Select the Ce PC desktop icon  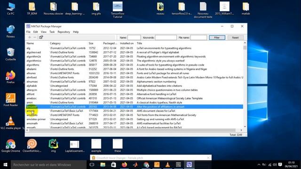[x=10, y=8]
